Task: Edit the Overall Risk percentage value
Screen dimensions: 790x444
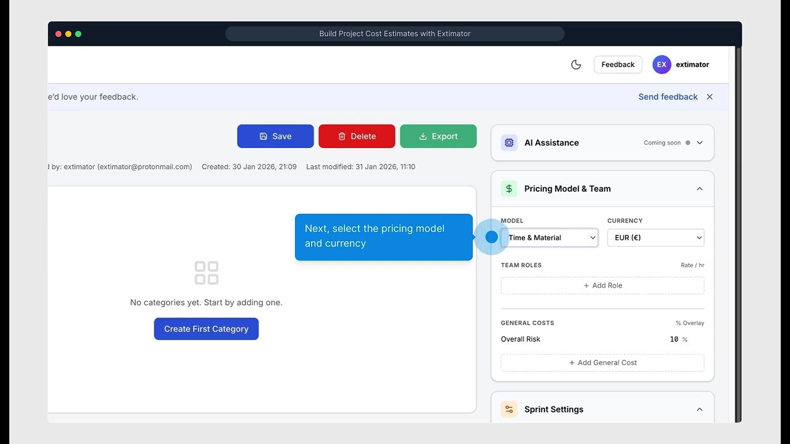Action: (x=674, y=339)
